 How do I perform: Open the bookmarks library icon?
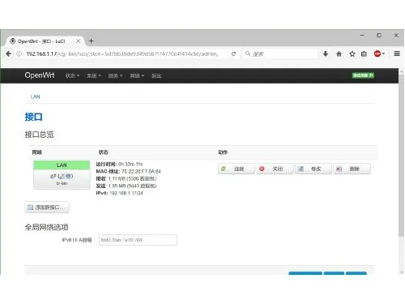(364, 54)
